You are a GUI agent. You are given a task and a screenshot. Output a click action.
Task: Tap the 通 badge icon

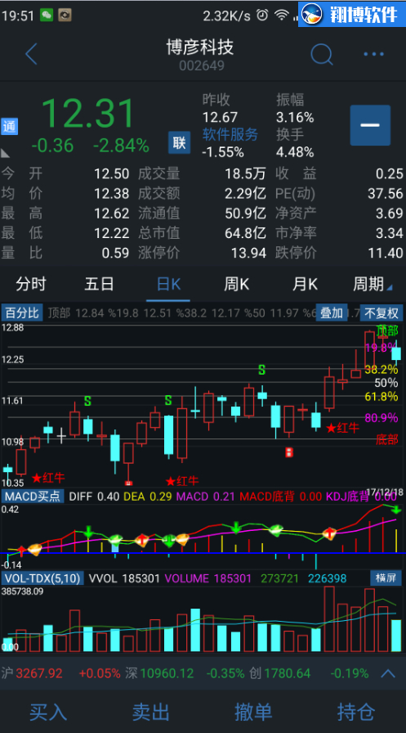click(9, 126)
